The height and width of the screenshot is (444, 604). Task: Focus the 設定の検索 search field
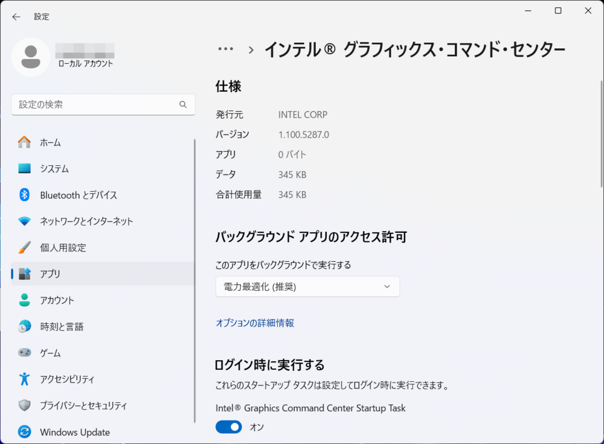pyautogui.click(x=103, y=104)
